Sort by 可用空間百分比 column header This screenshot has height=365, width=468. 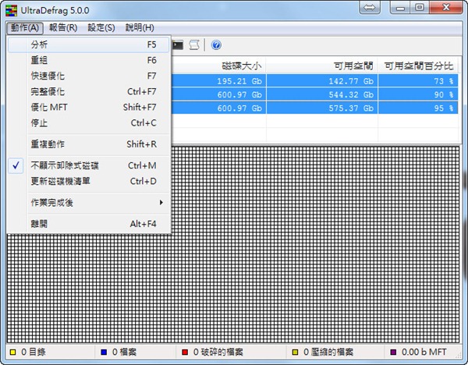[x=419, y=66]
